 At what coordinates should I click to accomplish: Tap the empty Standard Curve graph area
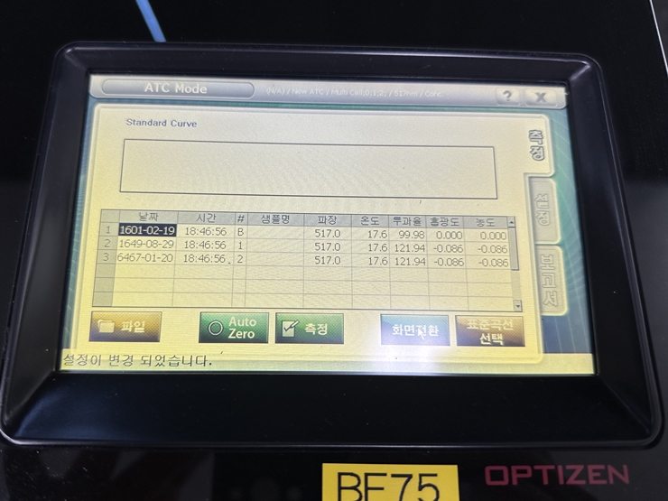coord(307,169)
